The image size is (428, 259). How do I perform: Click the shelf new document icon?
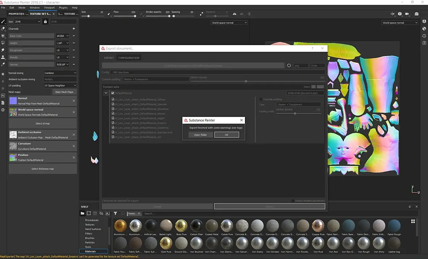(89, 213)
